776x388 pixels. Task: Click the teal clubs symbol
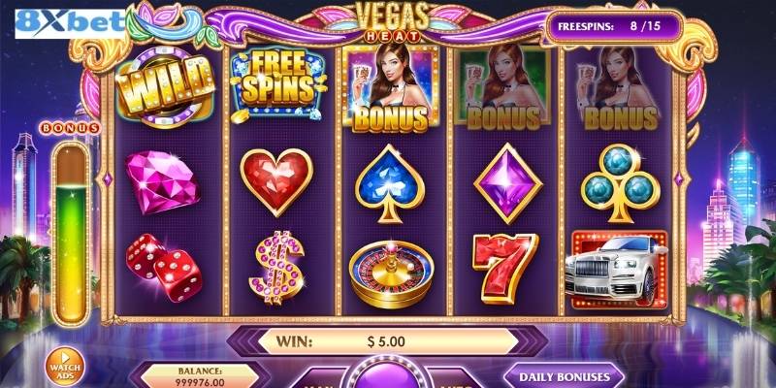click(620, 182)
